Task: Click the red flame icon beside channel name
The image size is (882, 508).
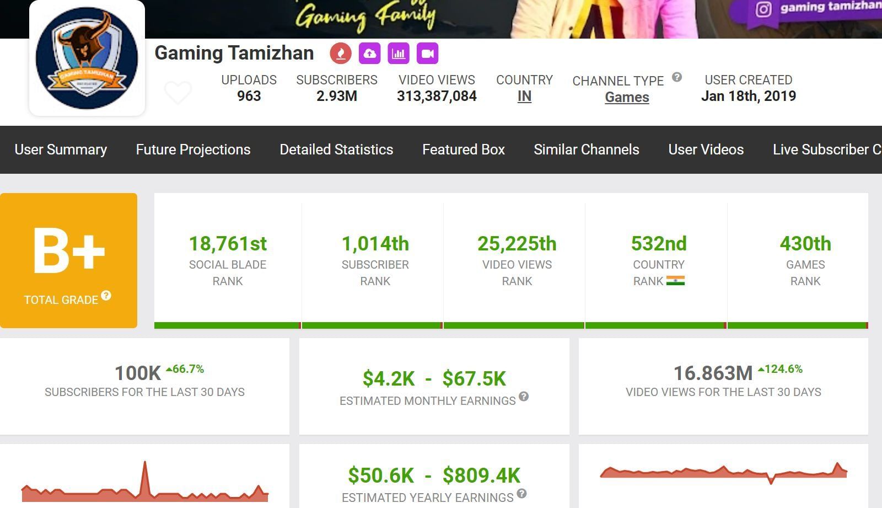Action: coord(341,54)
